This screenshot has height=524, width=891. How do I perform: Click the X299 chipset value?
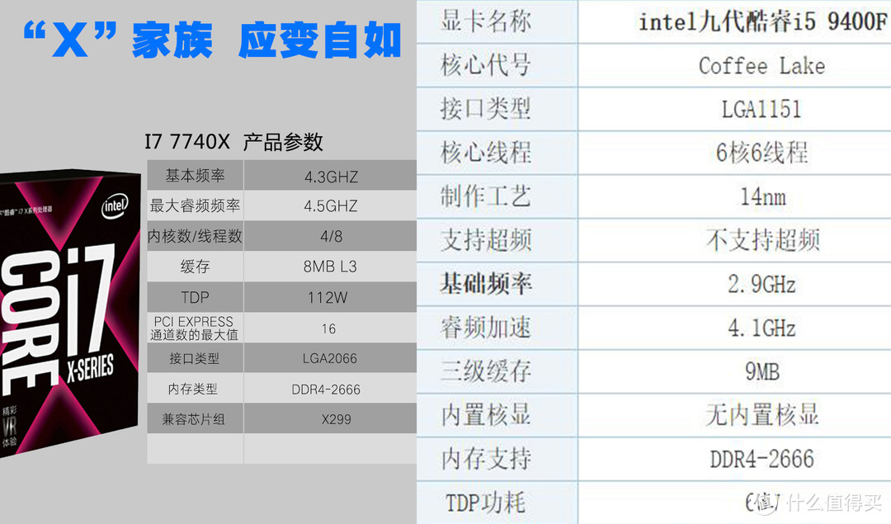tap(336, 419)
